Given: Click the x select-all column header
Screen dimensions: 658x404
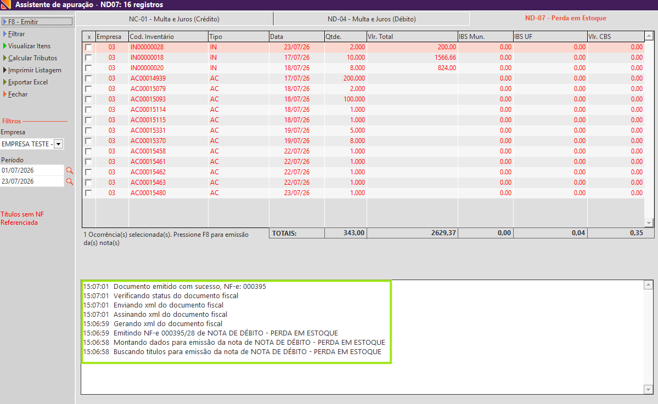Looking at the screenshot, I should tap(89, 37).
